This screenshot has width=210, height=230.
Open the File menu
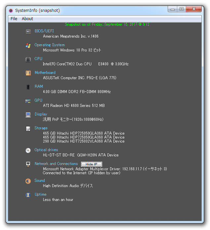14,18
